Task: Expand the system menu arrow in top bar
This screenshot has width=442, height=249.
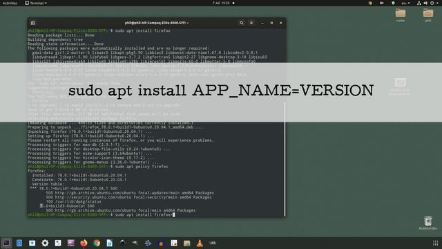Action: point(437,3)
